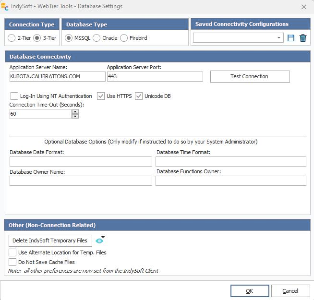The image size is (314, 300).
Task: Open the Saved Connectivity Configurations dropdown
Action: [279, 38]
